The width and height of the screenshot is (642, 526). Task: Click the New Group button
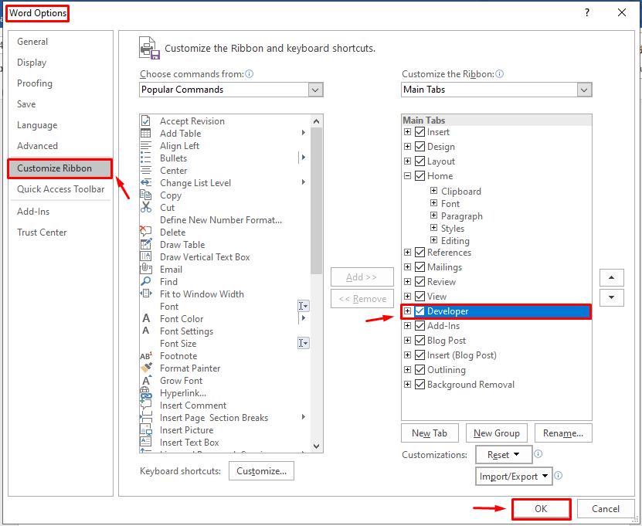click(x=496, y=433)
